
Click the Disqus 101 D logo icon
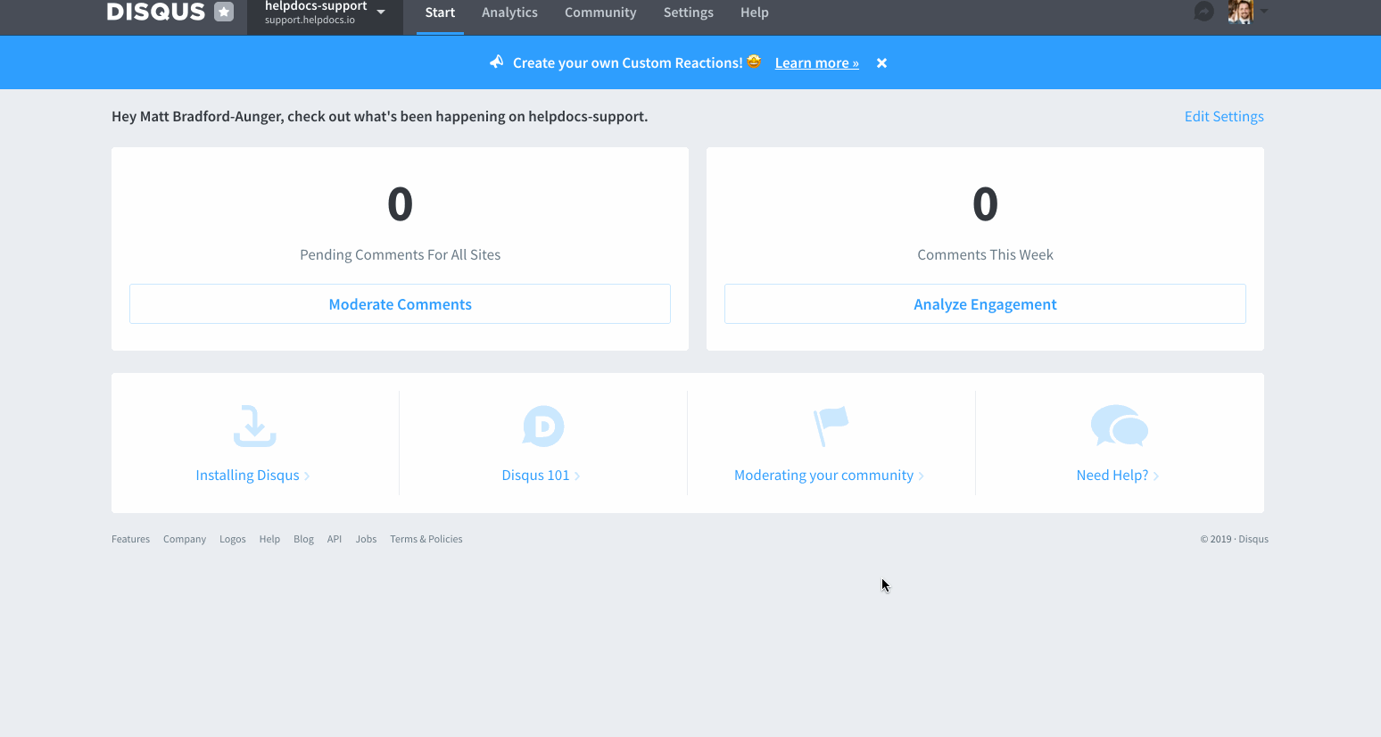click(543, 426)
